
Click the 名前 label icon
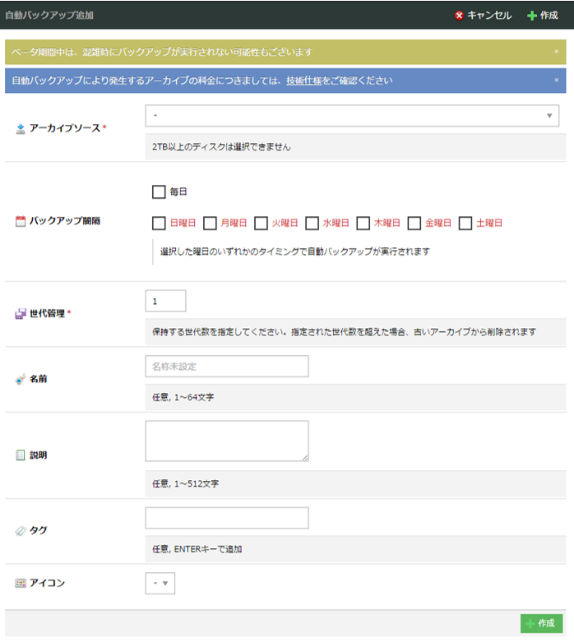pyautogui.click(x=21, y=379)
